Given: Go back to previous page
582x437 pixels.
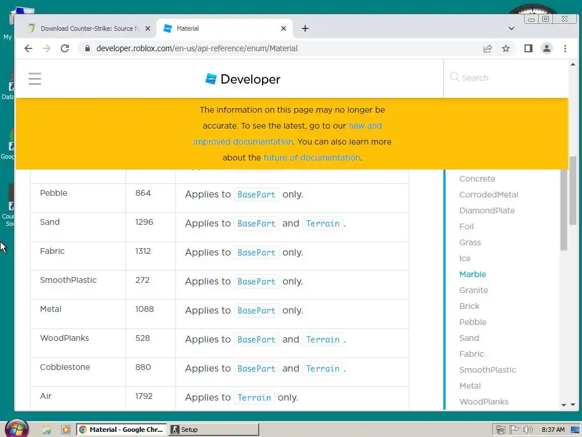Looking at the screenshot, I should [28, 48].
